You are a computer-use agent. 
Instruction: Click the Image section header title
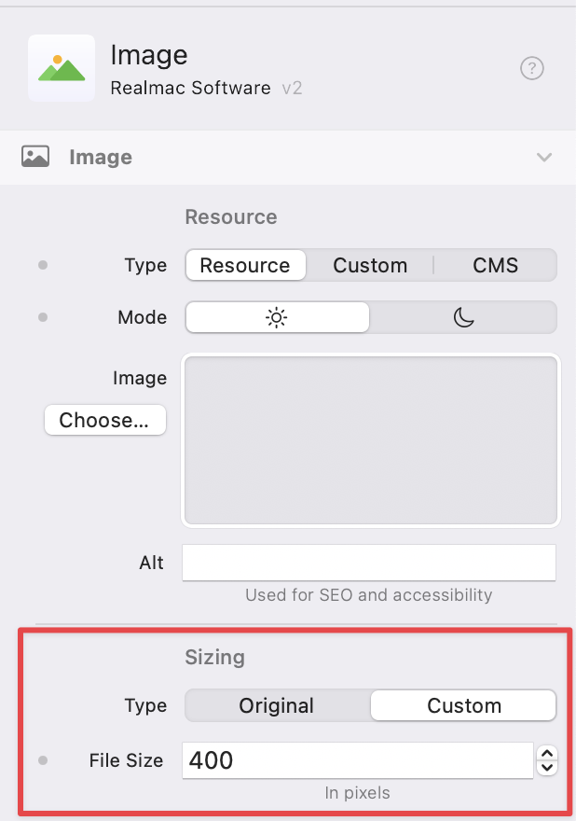(x=101, y=157)
